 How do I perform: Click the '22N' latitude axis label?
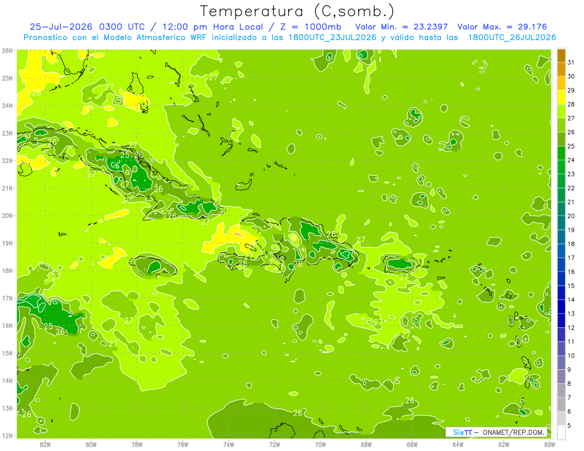pos(7,161)
